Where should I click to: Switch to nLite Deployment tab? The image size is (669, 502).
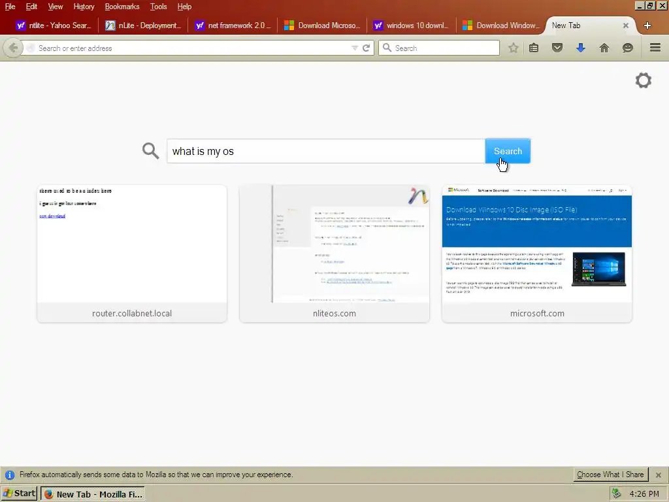coord(143,25)
